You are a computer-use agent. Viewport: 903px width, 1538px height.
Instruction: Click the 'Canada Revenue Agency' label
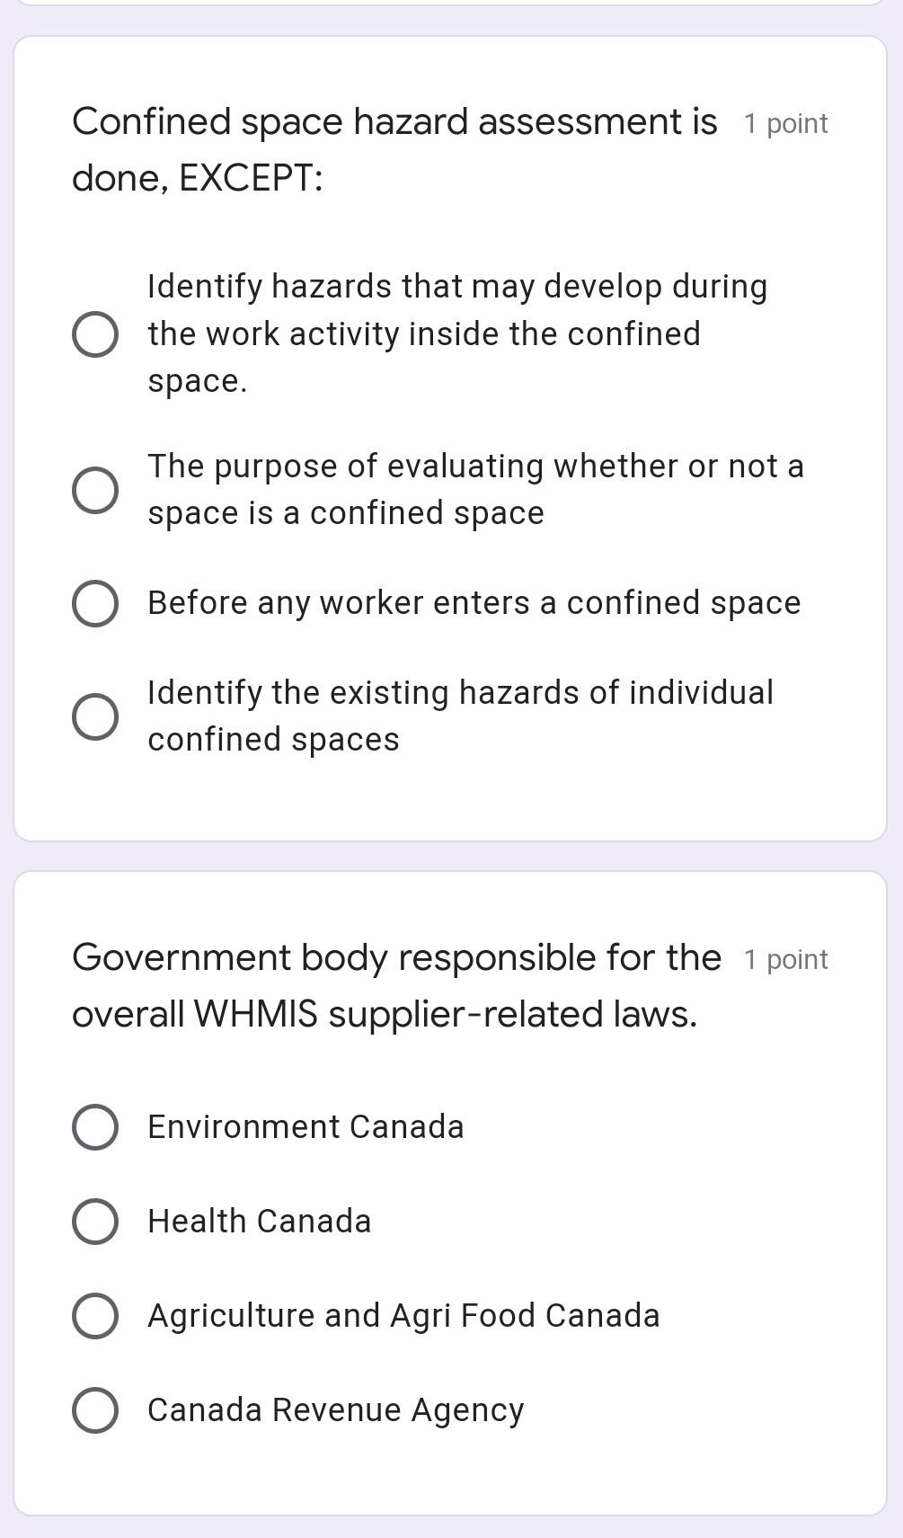(335, 1409)
